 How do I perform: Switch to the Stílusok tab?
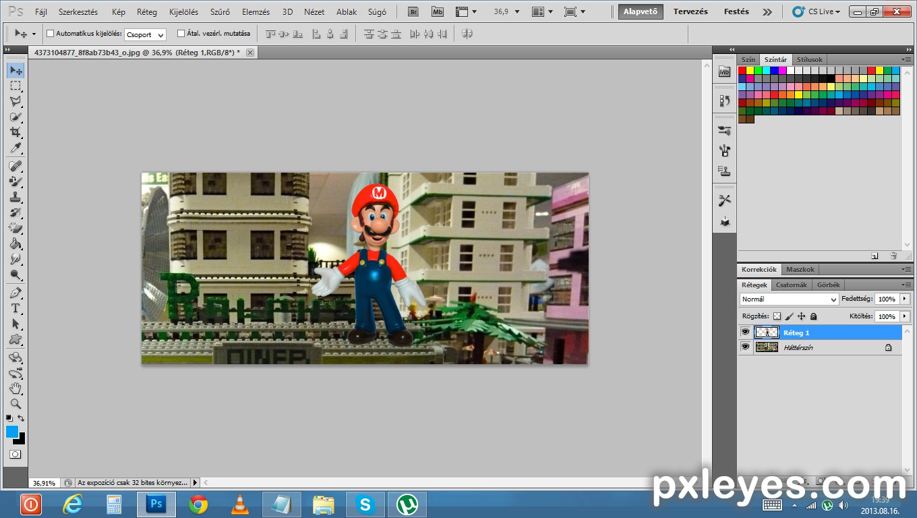[x=810, y=59]
